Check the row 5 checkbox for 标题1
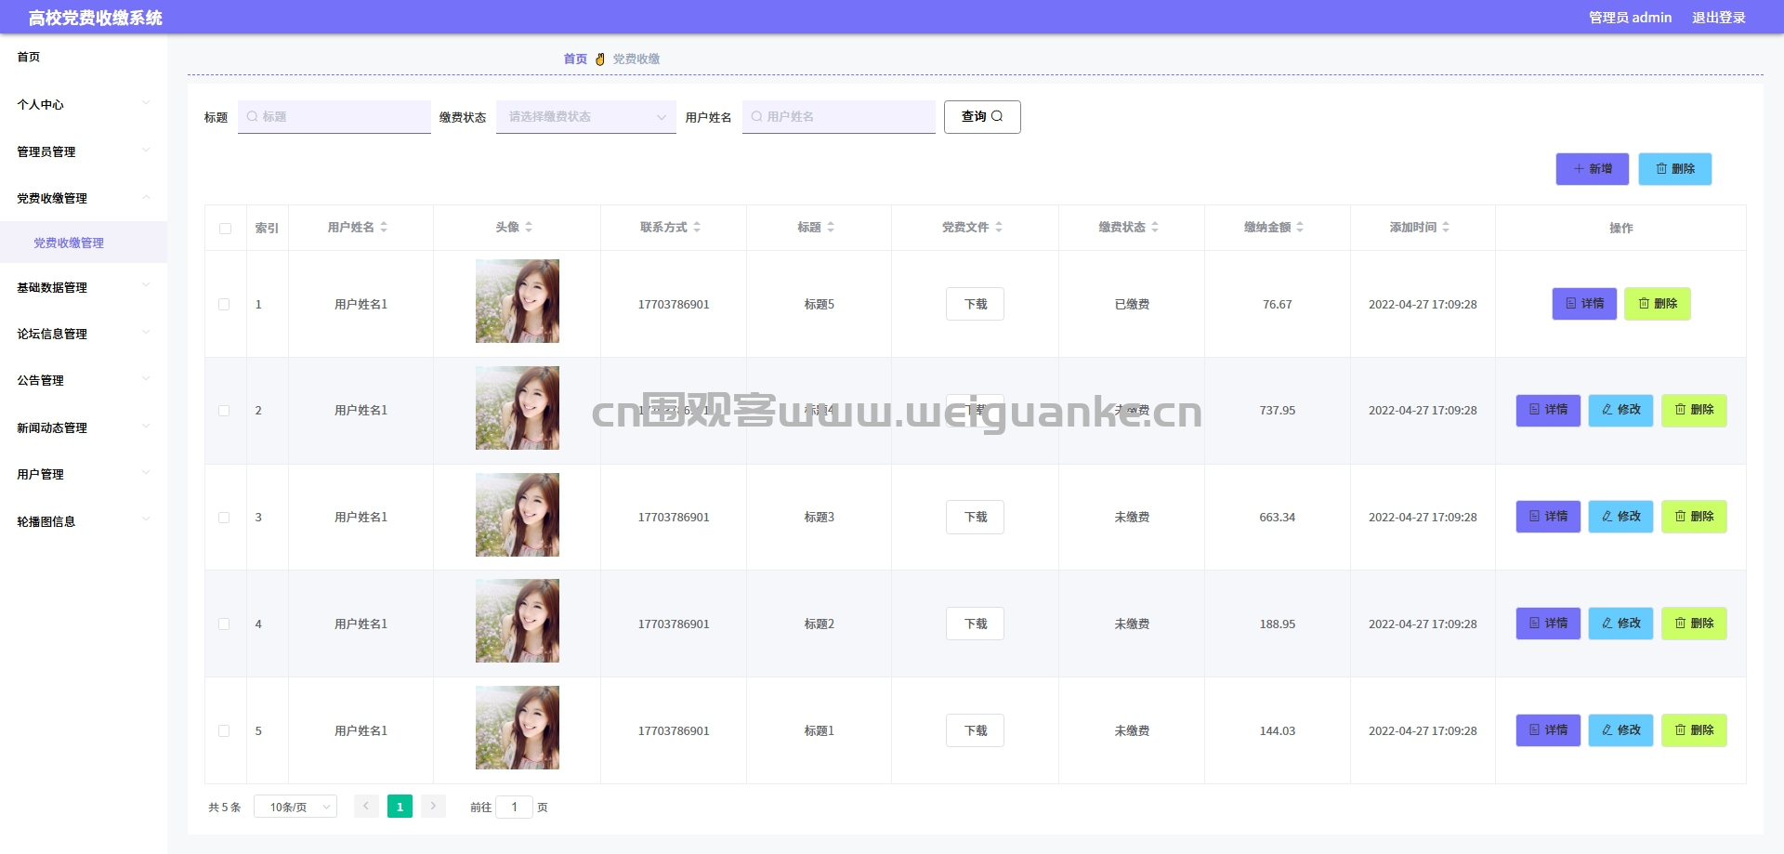This screenshot has width=1784, height=854. 224,730
